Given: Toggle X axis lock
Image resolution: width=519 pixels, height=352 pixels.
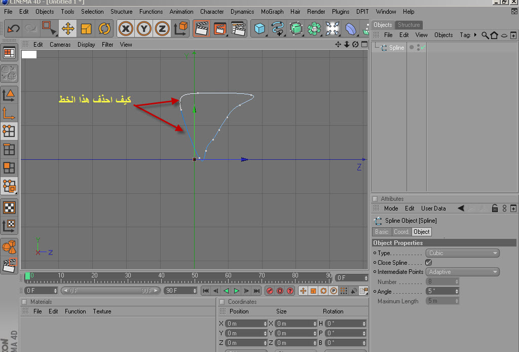Looking at the screenshot, I should pyautogui.click(x=126, y=29).
